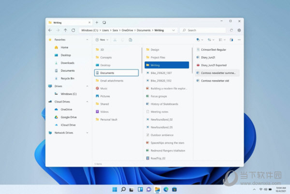Open the Sort options dropdown
Screen dimensions: 290x194
click(211, 40)
